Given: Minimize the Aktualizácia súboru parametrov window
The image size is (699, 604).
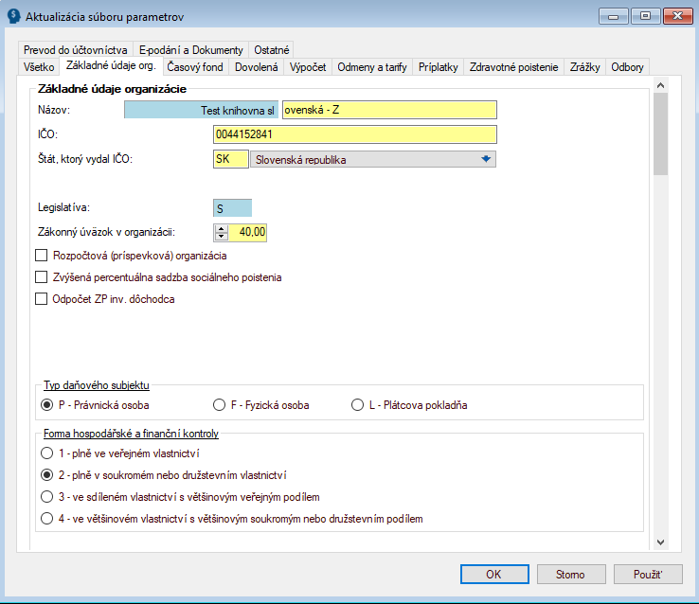Looking at the screenshot, I should point(613,16).
